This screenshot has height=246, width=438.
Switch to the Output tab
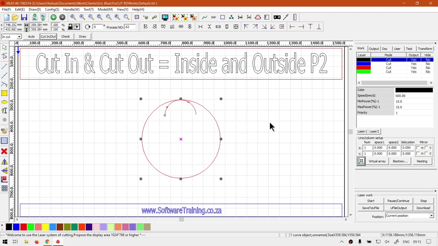pos(374,49)
